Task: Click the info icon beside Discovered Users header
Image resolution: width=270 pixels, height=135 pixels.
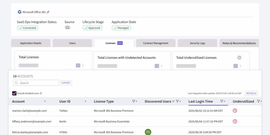Action: (x=173, y=101)
